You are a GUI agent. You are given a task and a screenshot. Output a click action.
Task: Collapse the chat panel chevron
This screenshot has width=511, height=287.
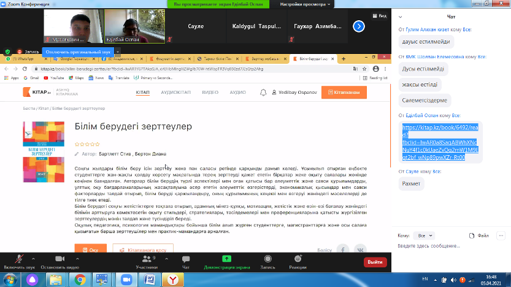401,17
